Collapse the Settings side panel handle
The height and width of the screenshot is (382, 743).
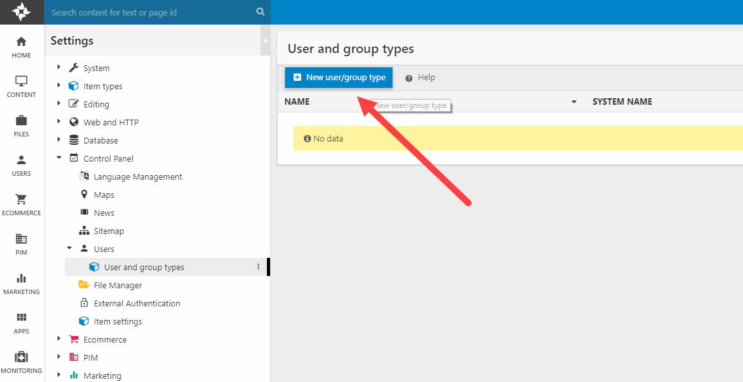[x=266, y=41]
